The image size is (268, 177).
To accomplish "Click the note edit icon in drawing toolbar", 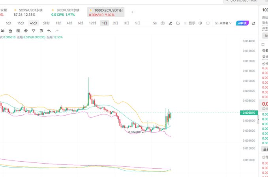I will click(18, 31).
